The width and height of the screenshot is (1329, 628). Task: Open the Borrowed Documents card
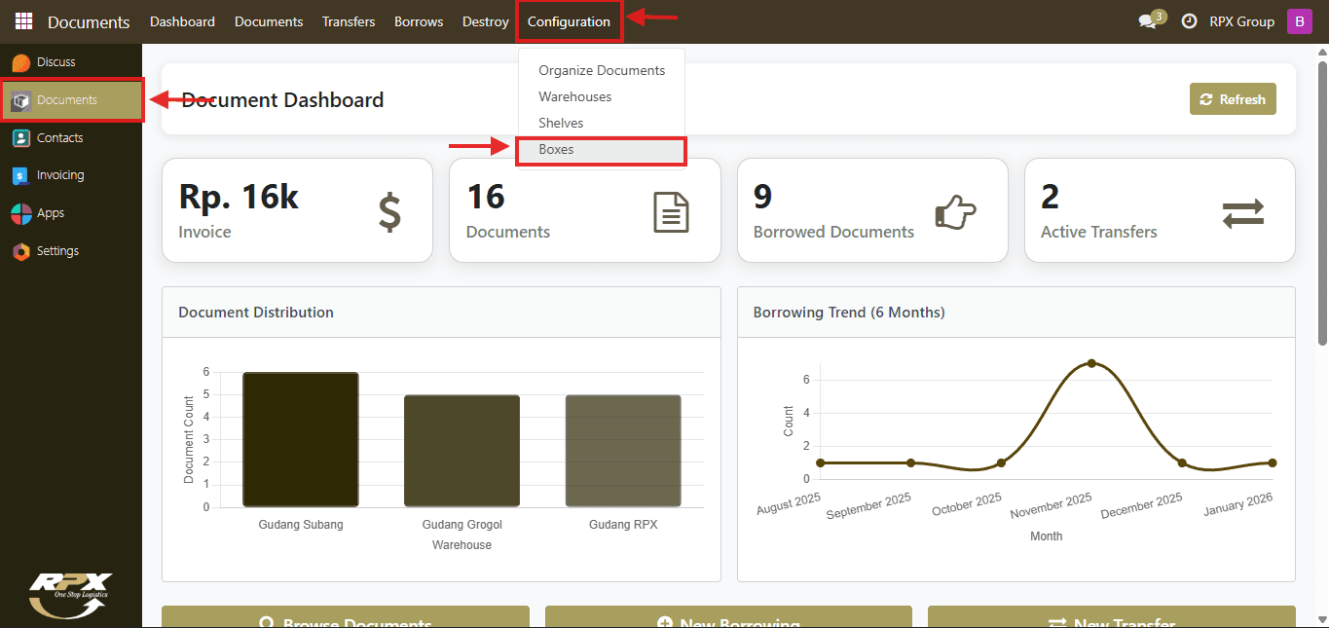point(872,210)
